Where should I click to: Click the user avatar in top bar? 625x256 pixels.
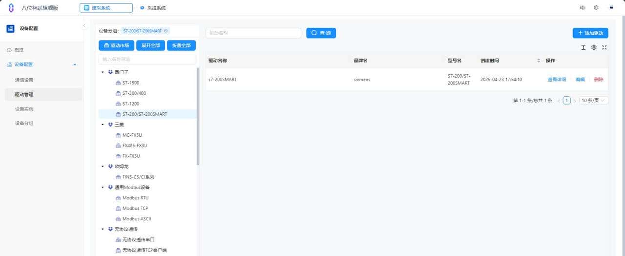611,8
